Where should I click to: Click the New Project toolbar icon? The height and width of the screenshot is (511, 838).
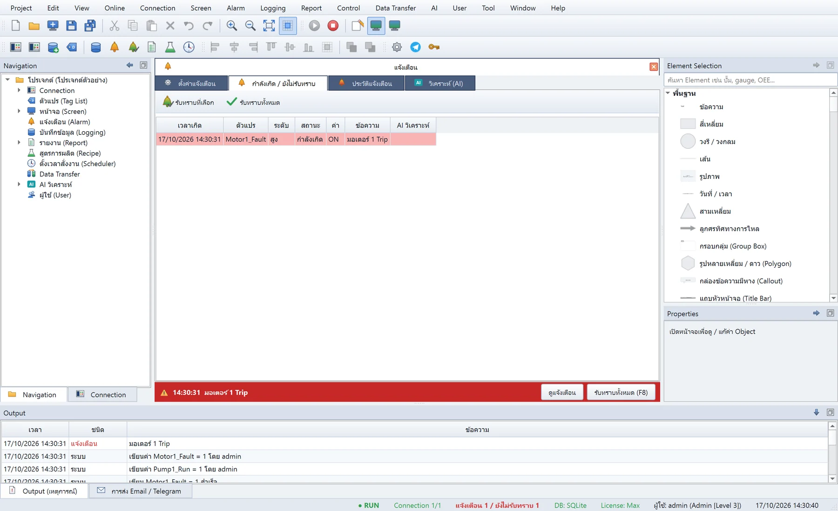point(15,26)
